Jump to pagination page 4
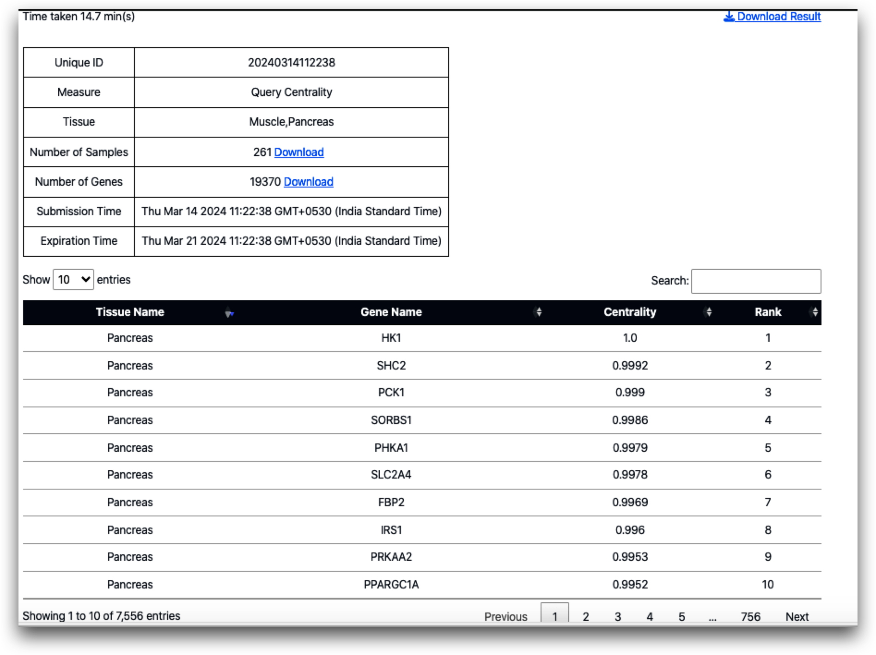876x655 pixels. [649, 616]
